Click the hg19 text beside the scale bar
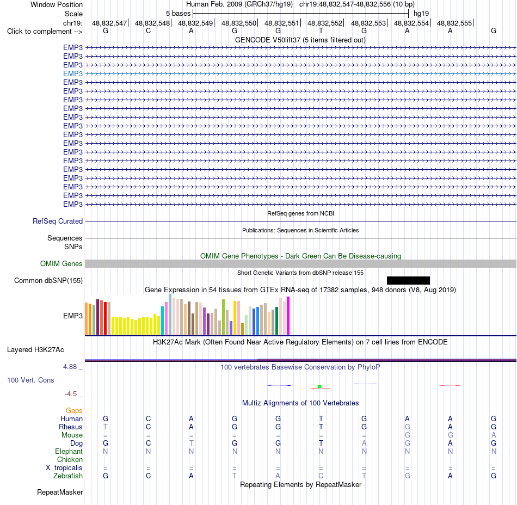Screen dimensions: 517x505 click(421, 14)
